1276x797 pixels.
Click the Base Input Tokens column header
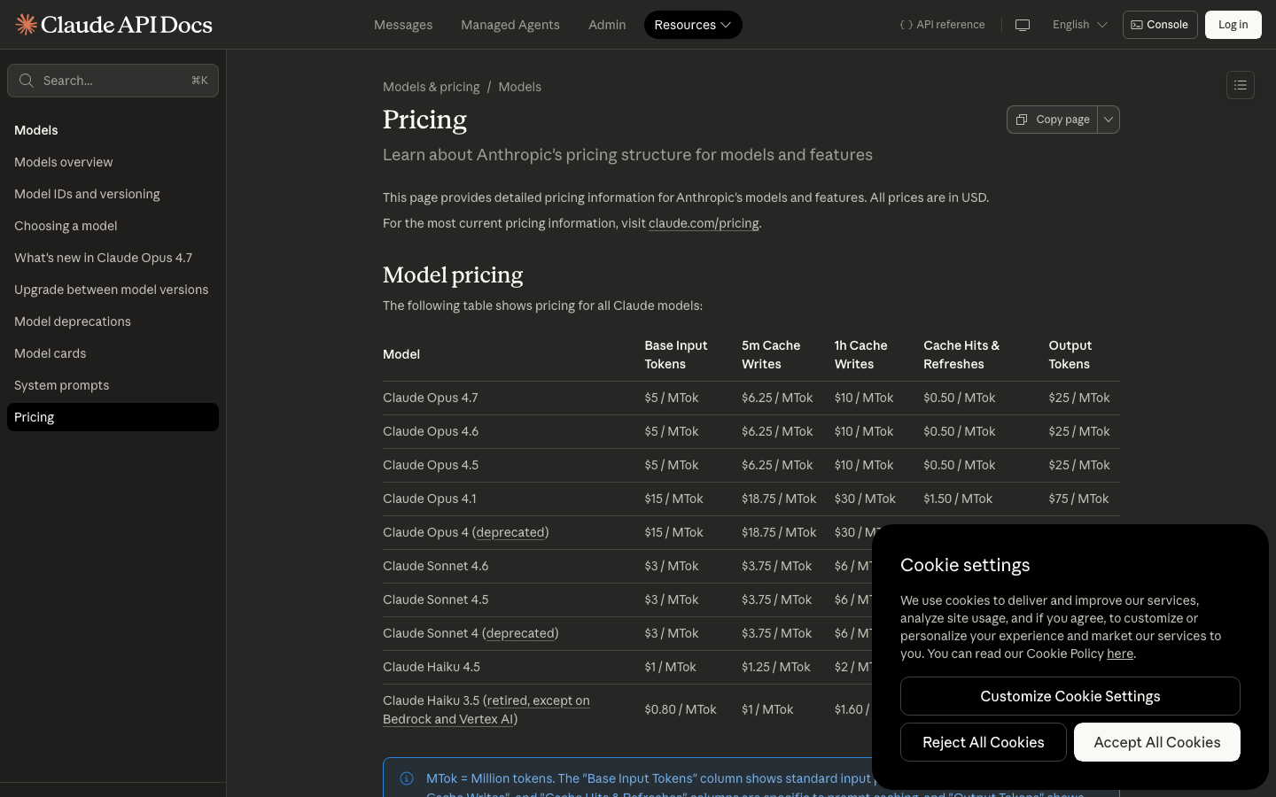[676, 354]
